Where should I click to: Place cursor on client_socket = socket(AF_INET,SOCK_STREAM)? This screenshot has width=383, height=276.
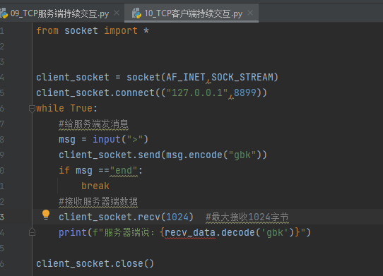[x=157, y=78]
